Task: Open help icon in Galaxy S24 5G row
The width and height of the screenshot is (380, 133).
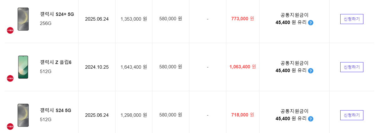Action: (x=311, y=119)
